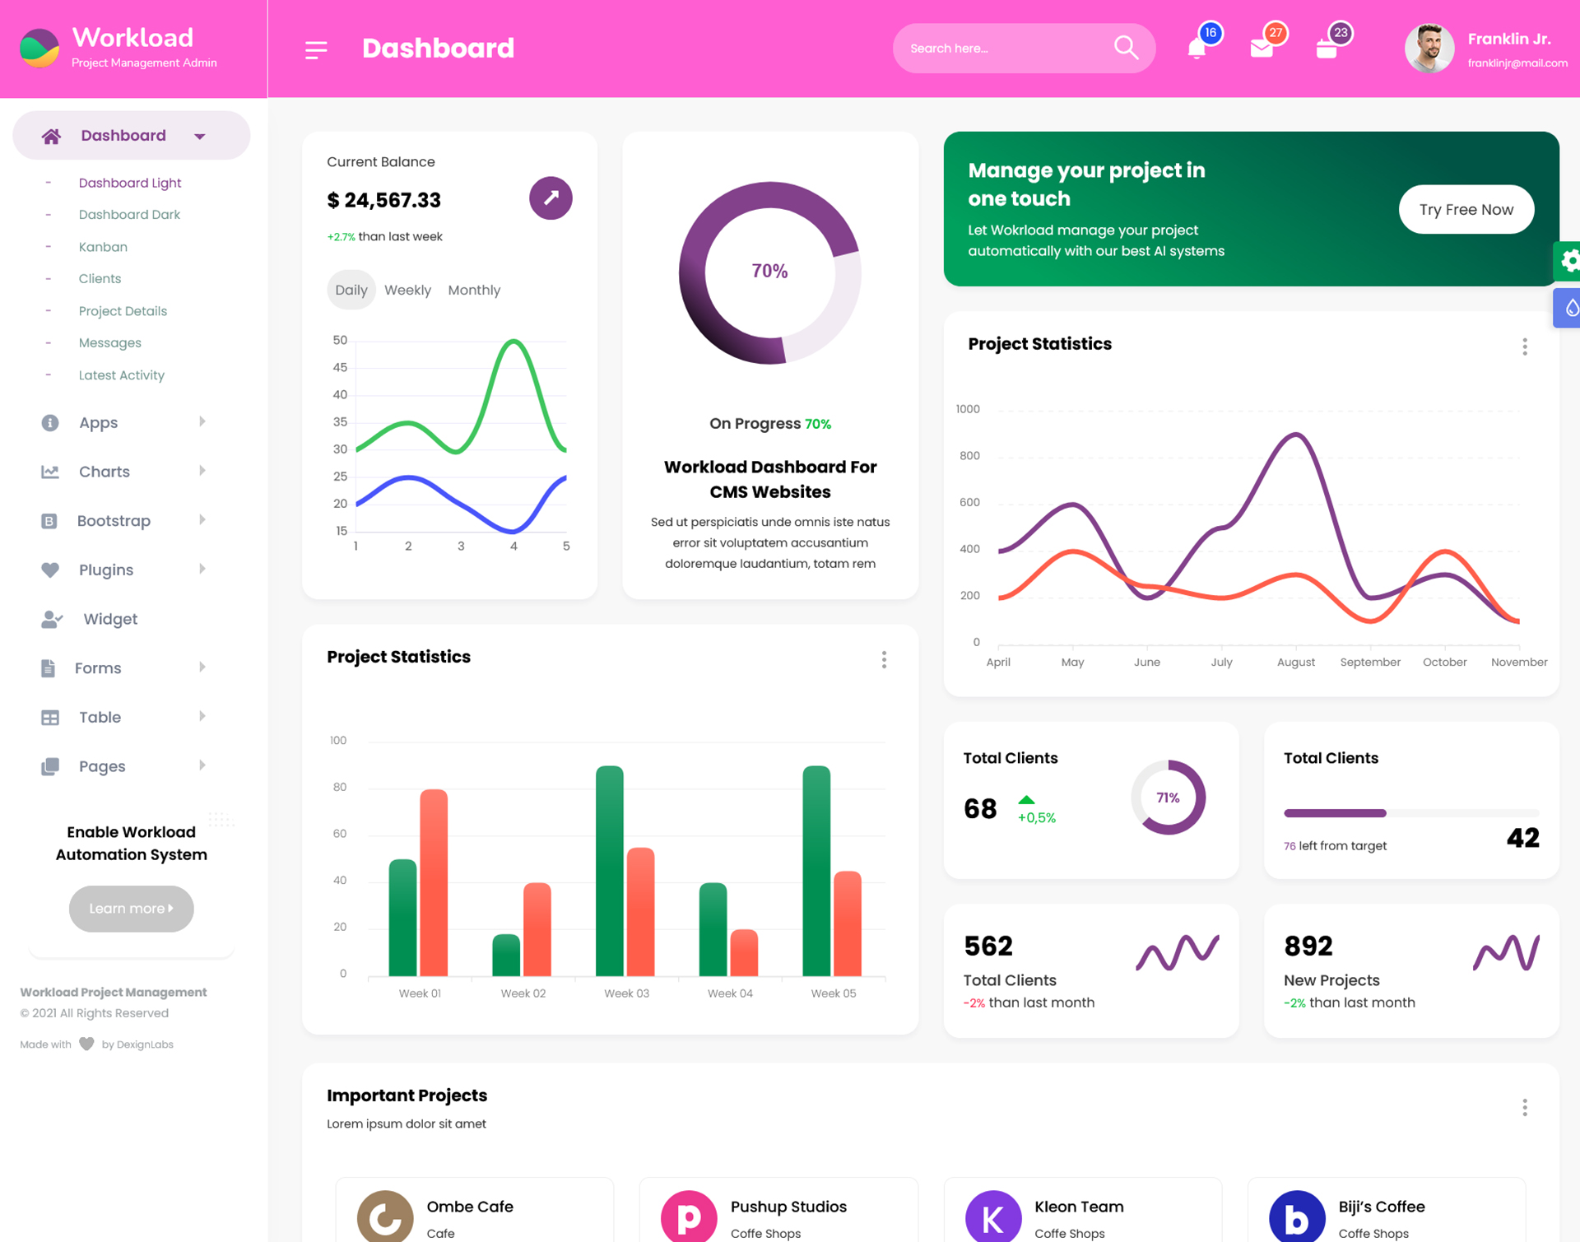Image resolution: width=1580 pixels, height=1242 pixels.
Task: Expand the Charts submenu arrow
Action: [202, 471]
